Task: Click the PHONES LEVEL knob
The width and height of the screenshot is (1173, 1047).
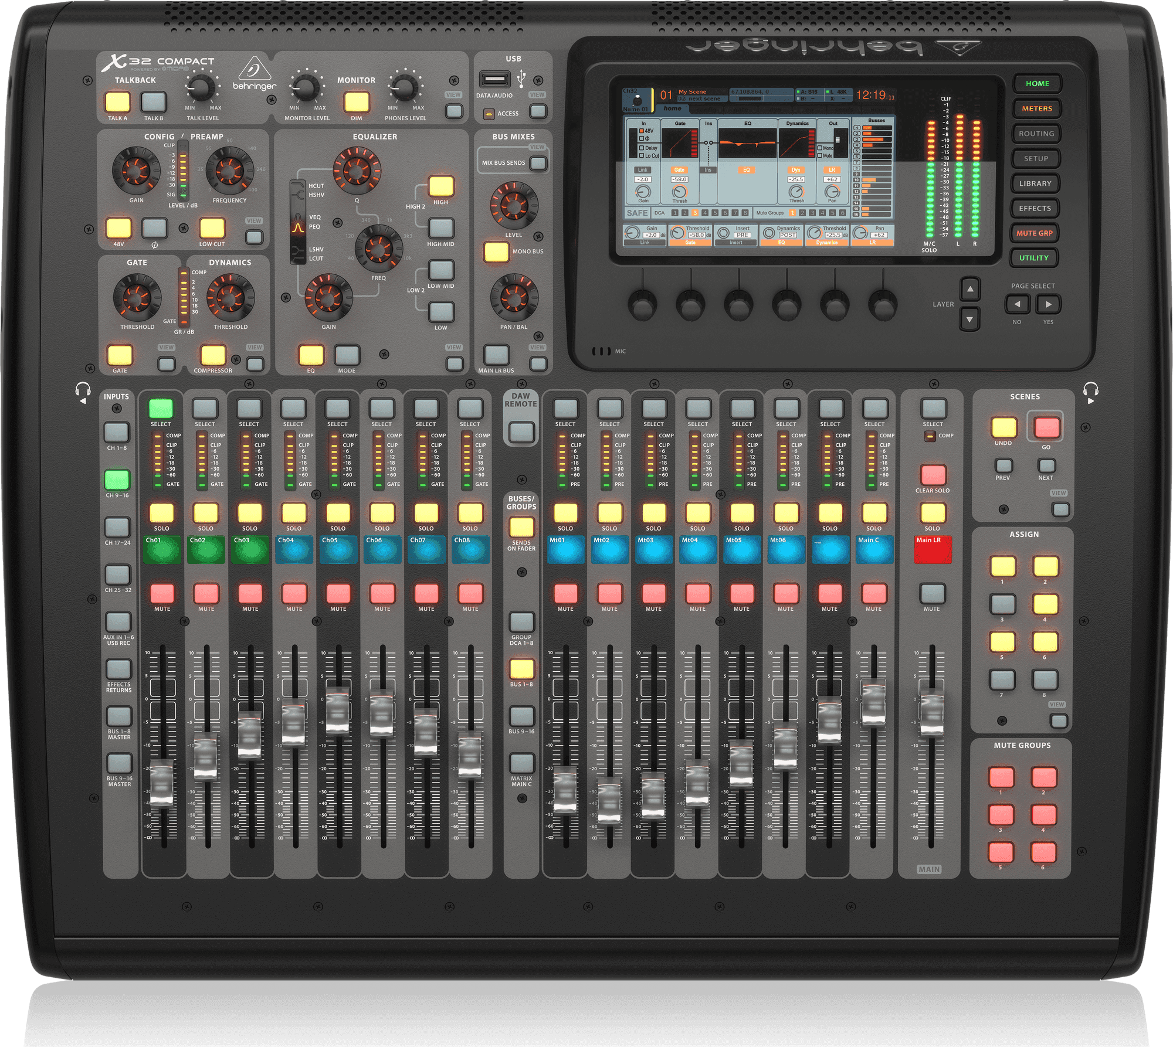Action: 405,89
